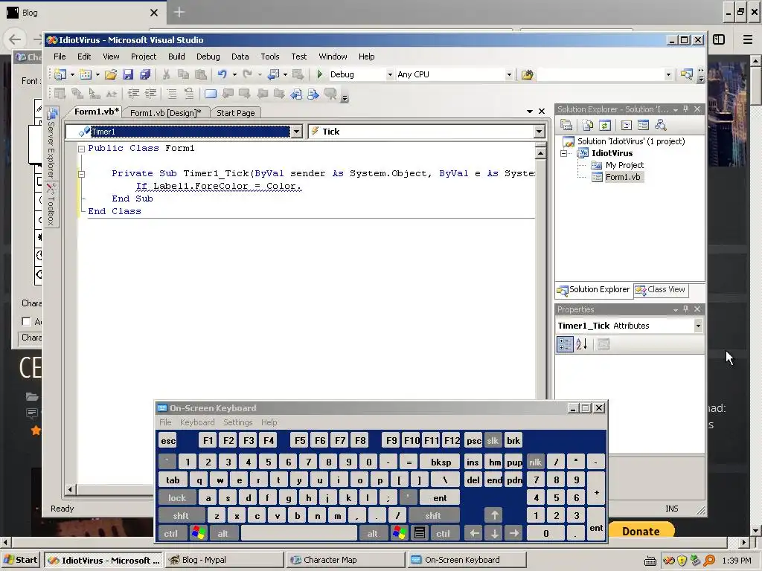
Task: Click the Undo arrow icon
Action: click(x=222, y=74)
